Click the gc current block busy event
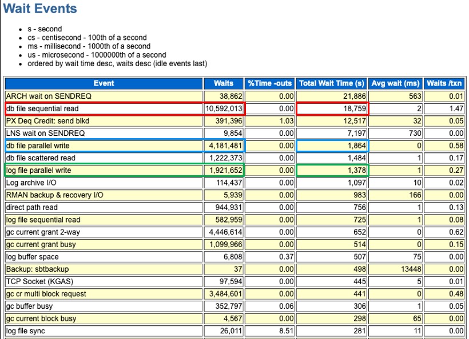The height and width of the screenshot is (339, 469). tap(41, 318)
